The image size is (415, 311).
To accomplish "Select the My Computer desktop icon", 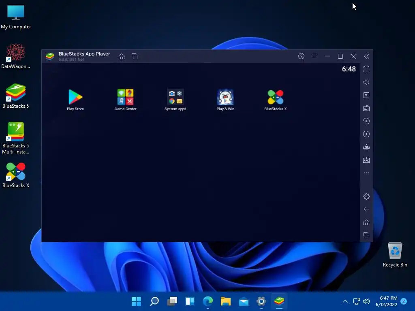I will [x=16, y=17].
